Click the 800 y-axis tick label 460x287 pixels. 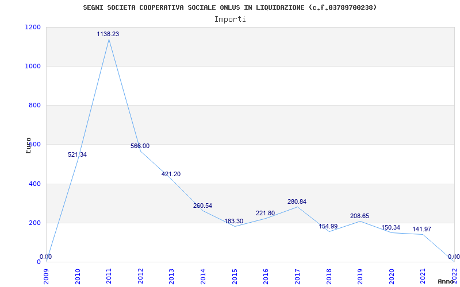click(34, 105)
